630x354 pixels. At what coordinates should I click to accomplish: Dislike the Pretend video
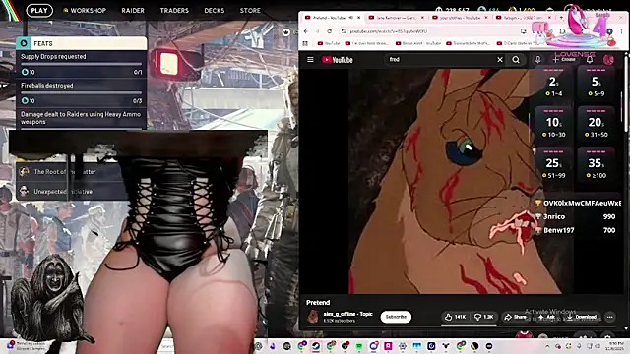483,317
